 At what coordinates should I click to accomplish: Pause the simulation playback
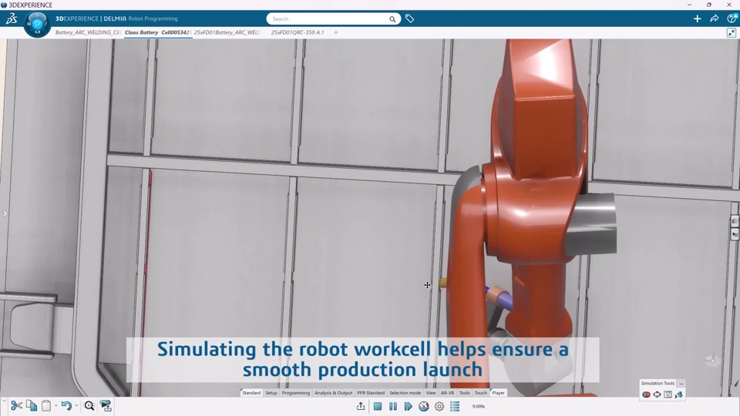[392, 406]
